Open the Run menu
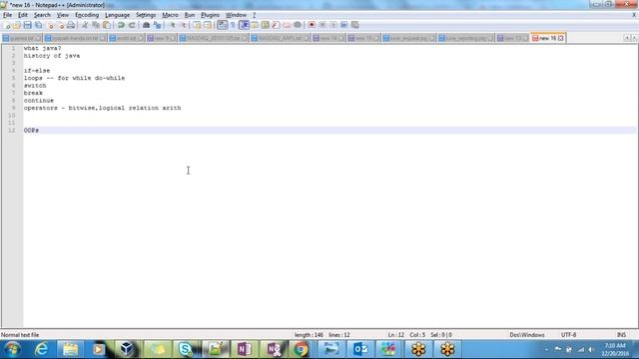Image resolution: width=639 pixels, height=359 pixels. pos(190,15)
